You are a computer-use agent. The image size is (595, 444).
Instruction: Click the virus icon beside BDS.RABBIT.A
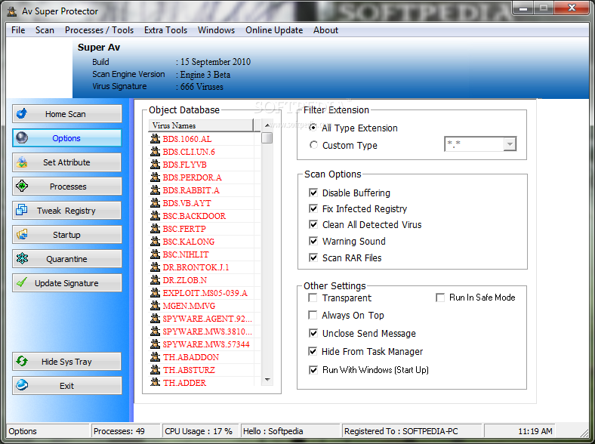tap(155, 190)
